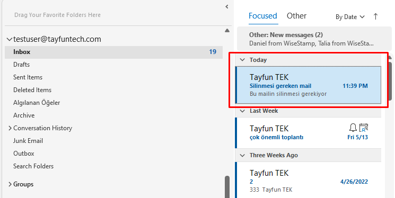Click the meeting calendar icon on çok önemli toplantı

coord(364,128)
